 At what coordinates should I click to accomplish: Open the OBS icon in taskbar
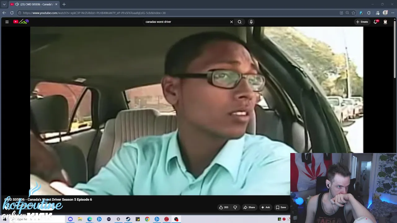pos(176,219)
